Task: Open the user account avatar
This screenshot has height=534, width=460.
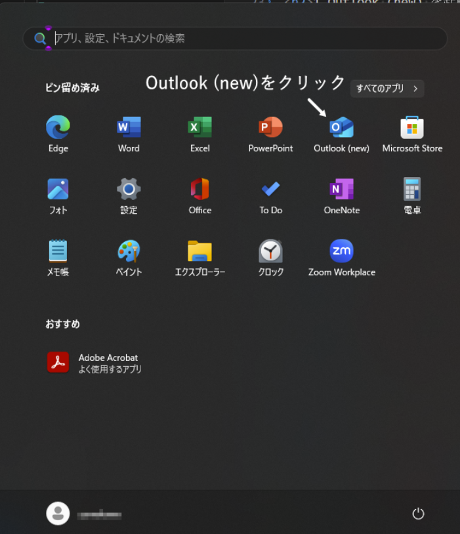Action: point(58,514)
